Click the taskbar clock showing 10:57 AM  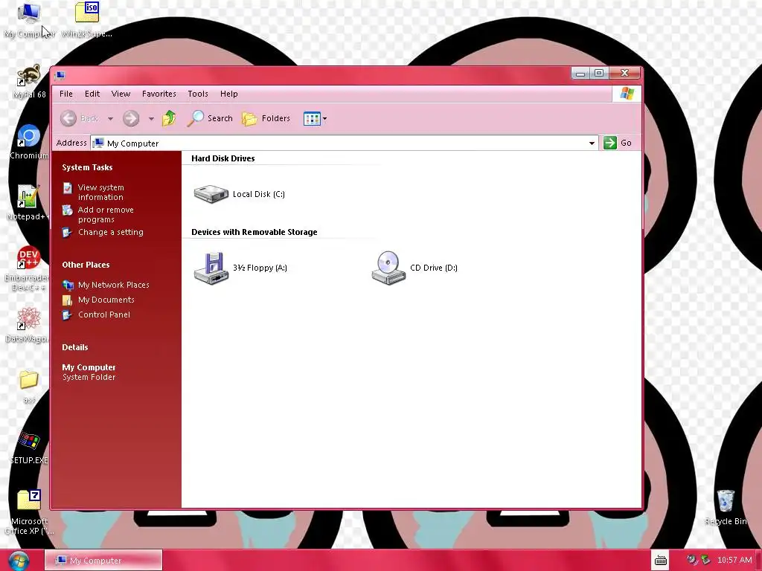[x=734, y=561]
